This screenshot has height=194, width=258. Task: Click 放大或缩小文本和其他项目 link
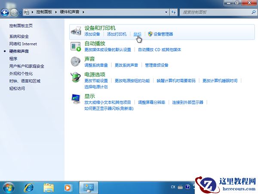(x=107, y=103)
